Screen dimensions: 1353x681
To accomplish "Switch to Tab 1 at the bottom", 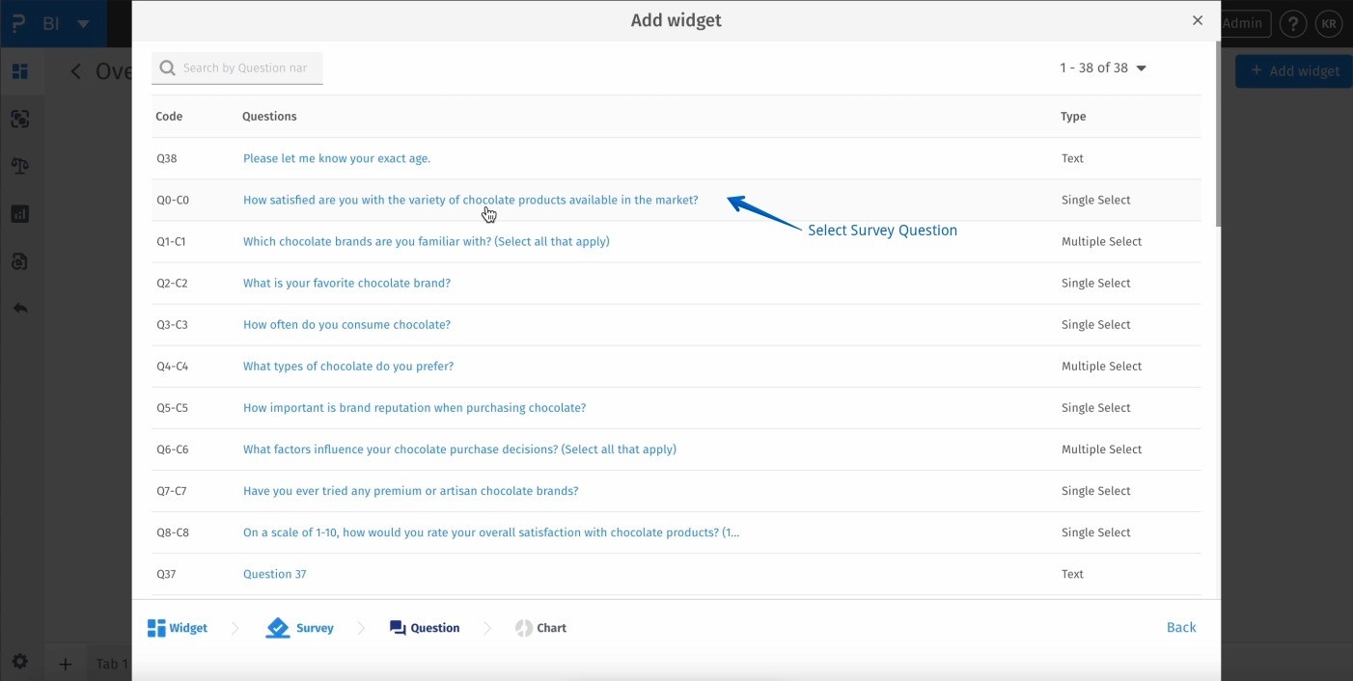I will click(110, 664).
